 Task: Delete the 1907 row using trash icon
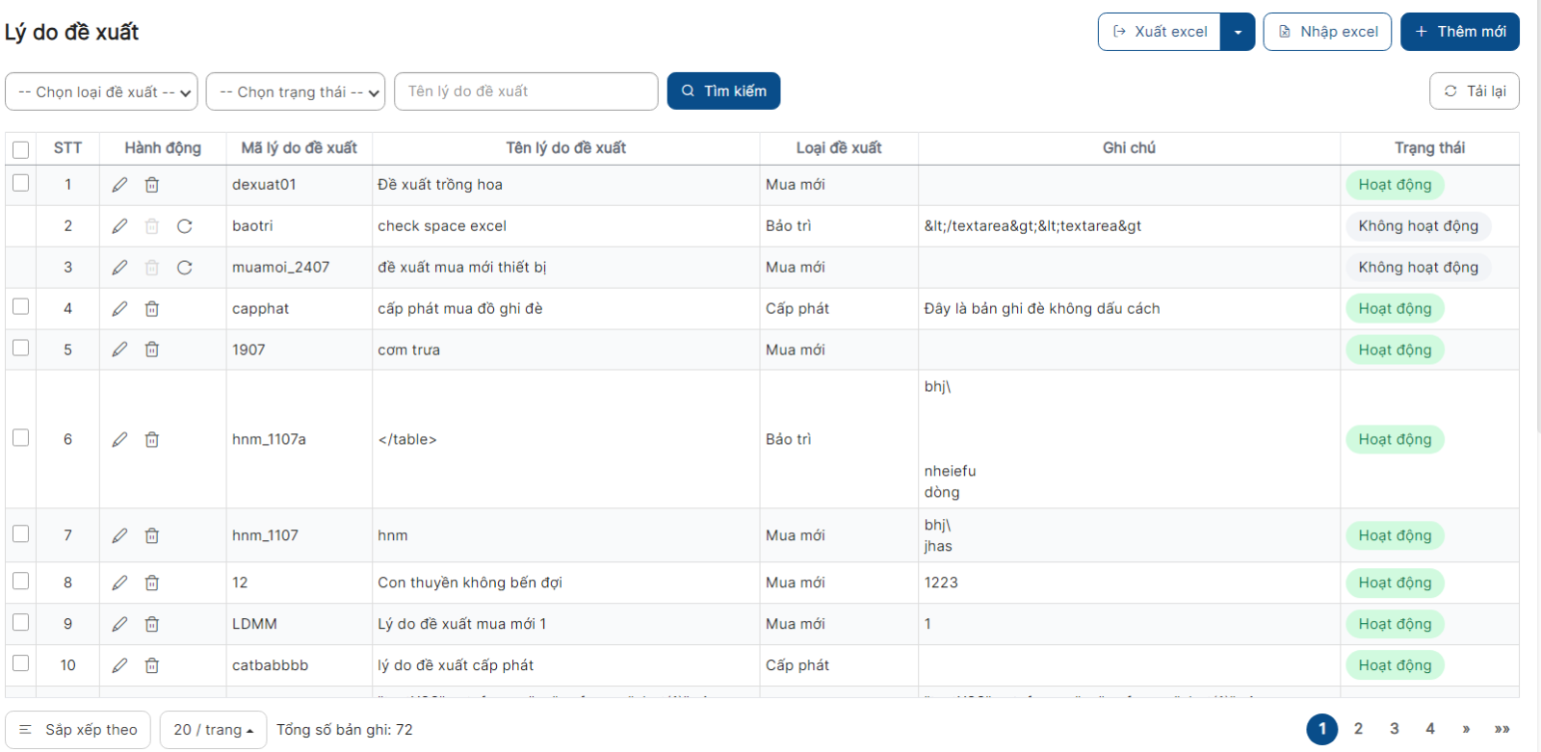[152, 350]
